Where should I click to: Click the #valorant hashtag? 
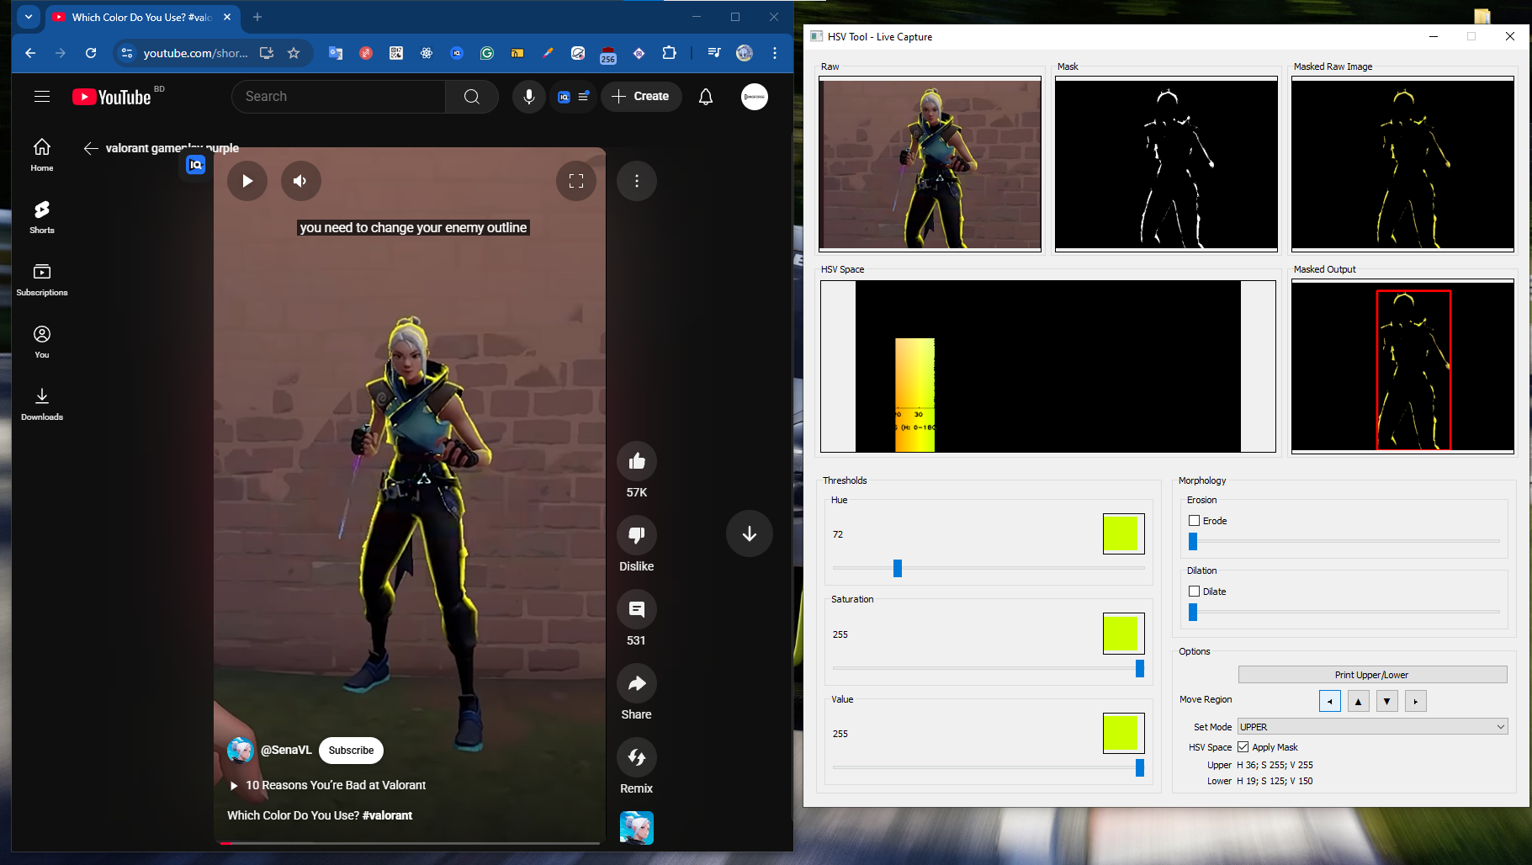pyautogui.click(x=387, y=815)
